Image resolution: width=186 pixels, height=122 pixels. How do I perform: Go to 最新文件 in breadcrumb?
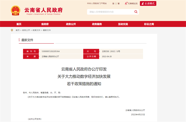click(47, 30)
